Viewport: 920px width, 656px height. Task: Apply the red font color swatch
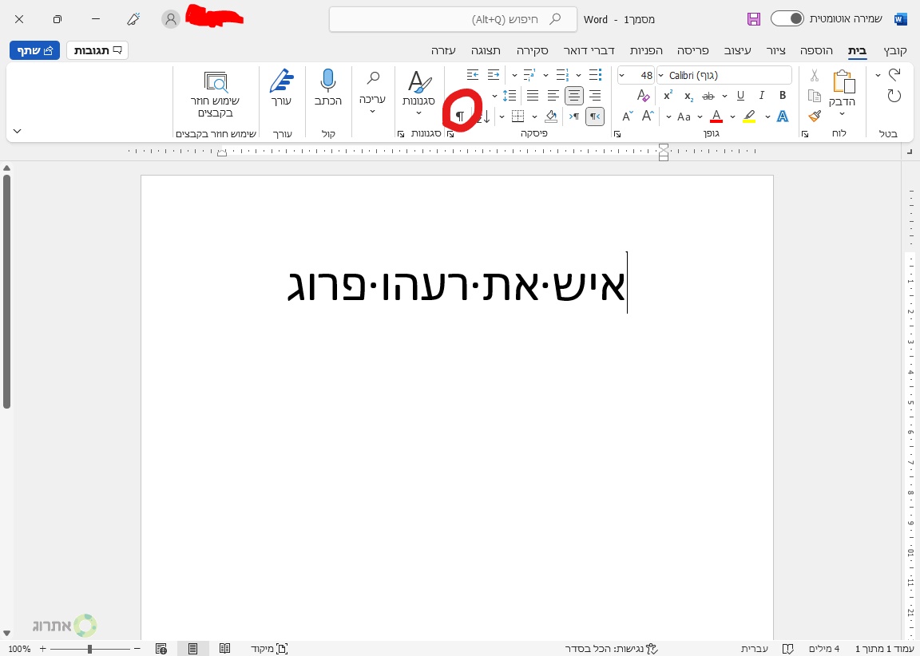point(716,116)
